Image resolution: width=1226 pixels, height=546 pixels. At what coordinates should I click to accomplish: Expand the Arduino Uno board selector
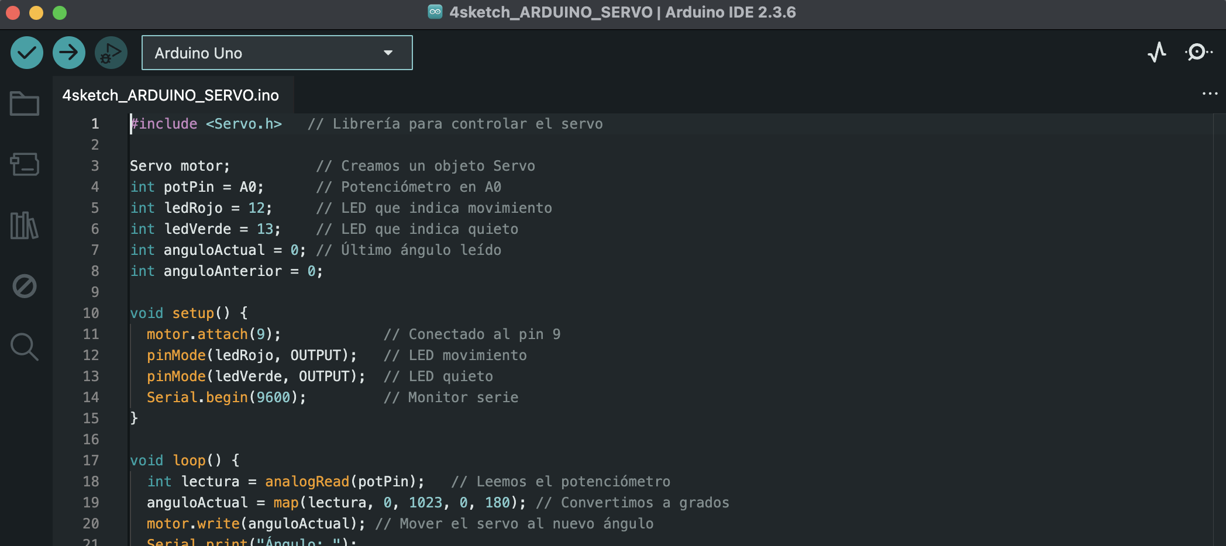click(x=277, y=53)
